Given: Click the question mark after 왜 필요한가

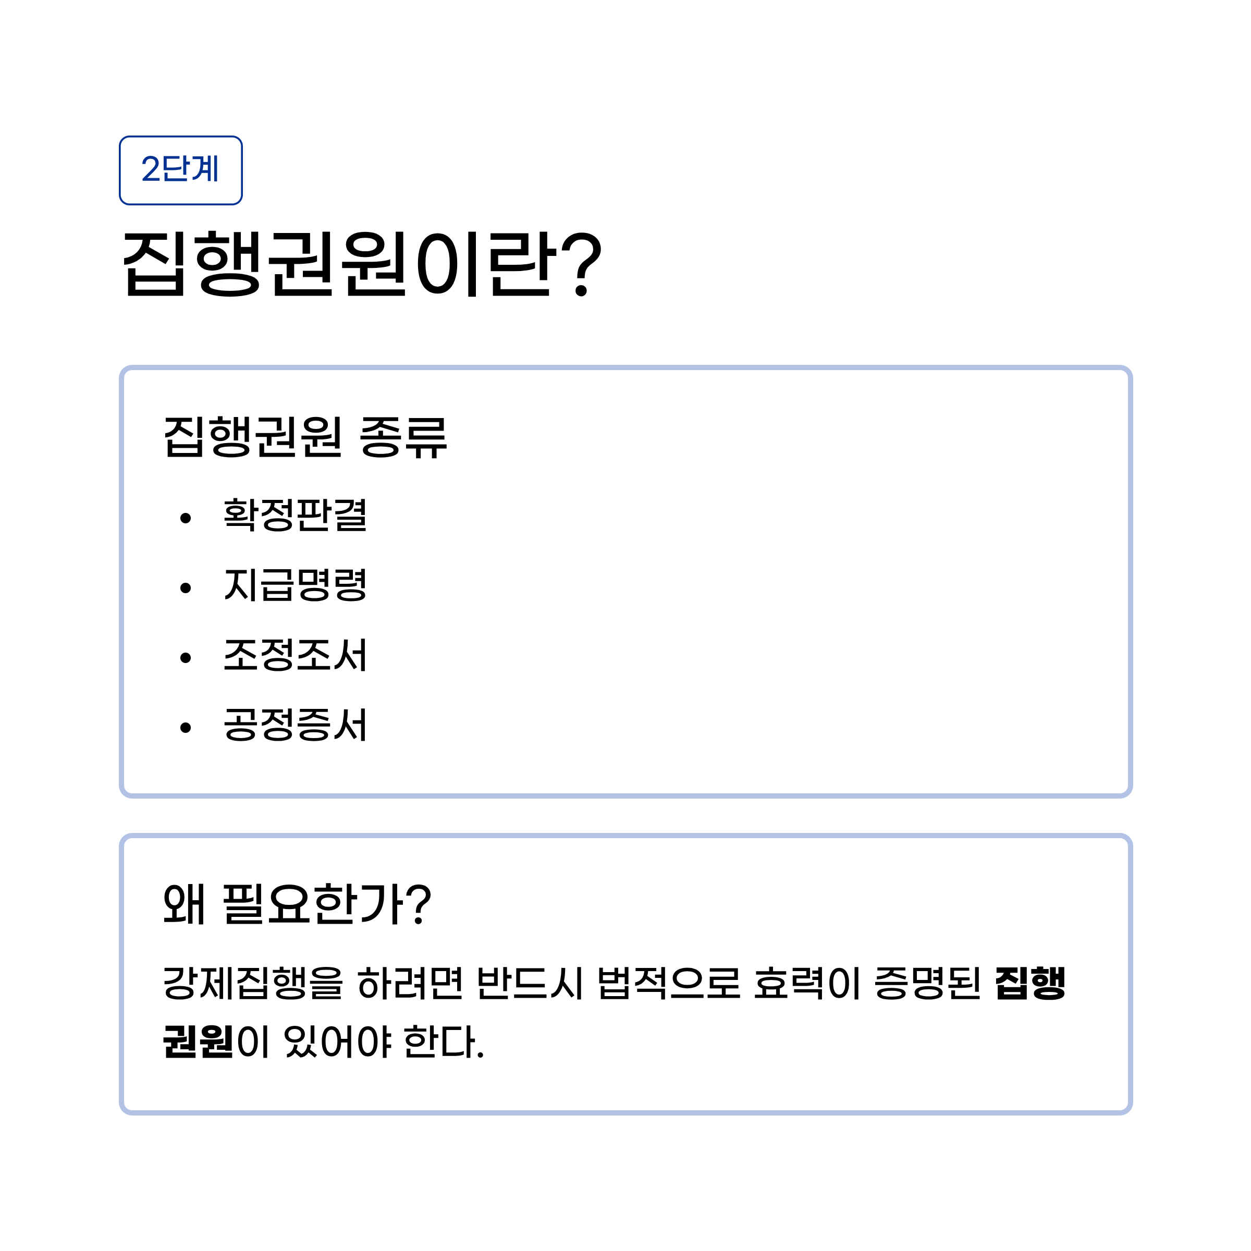Looking at the screenshot, I should click(x=420, y=904).
